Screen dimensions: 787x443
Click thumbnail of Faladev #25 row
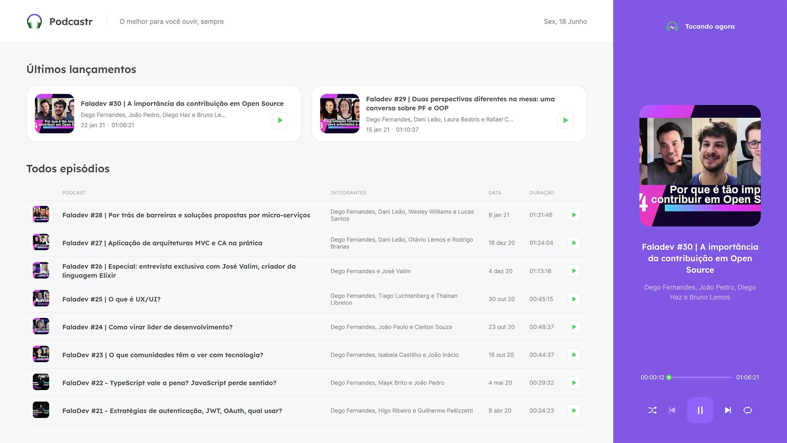pyautogui.click(x=41, y=298)
